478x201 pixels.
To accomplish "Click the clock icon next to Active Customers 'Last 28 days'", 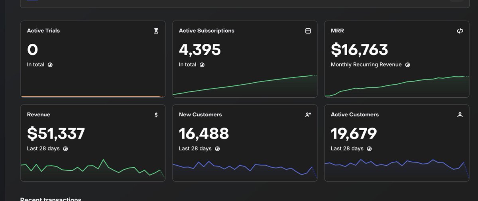I will tap(369, 149).
